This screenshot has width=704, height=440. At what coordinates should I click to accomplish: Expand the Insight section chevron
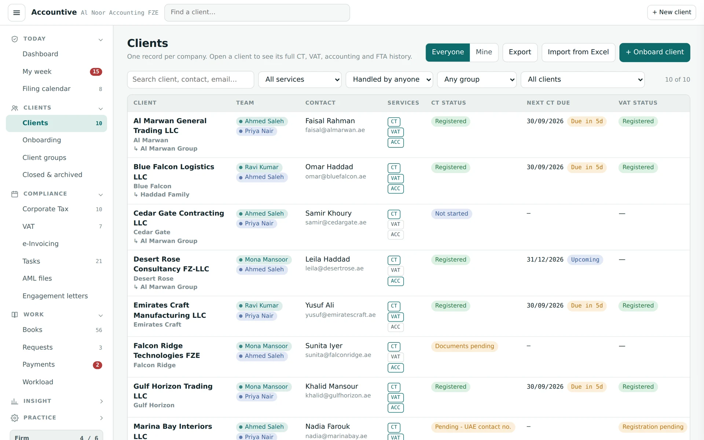coord(101,401)
